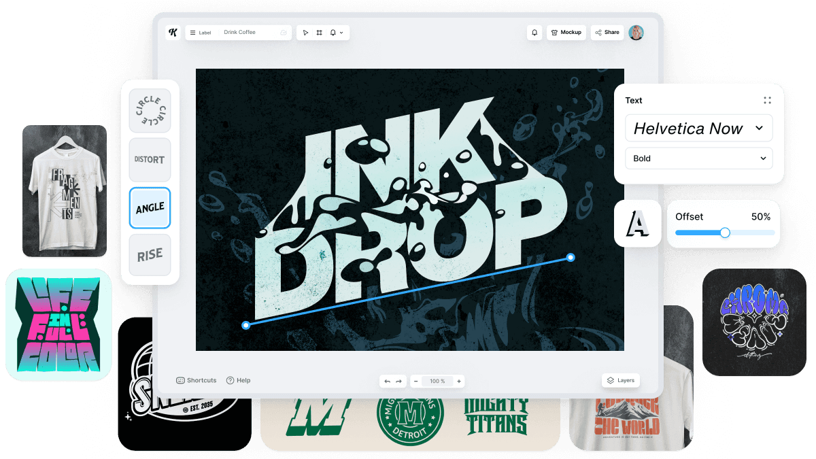
Task: Click the frame/grid icon in the top toolbar
Action: click(319, 32)
